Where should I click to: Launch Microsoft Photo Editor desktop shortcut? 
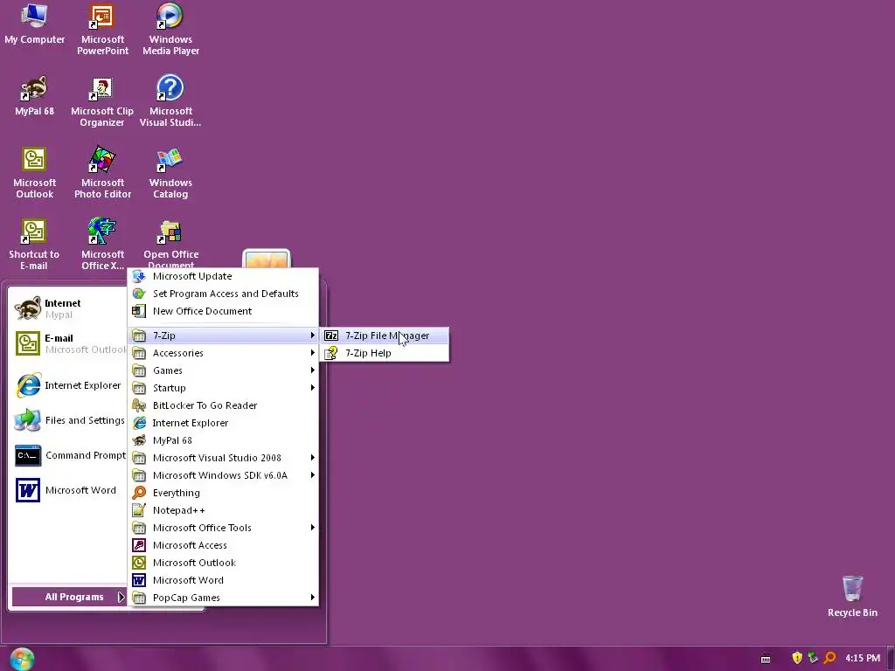point(102,173)
